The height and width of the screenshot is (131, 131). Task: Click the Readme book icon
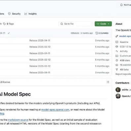[x=117, y=42]
